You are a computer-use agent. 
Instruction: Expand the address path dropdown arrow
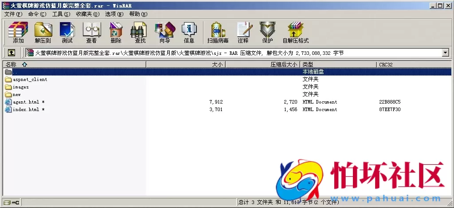click(445, 53)
